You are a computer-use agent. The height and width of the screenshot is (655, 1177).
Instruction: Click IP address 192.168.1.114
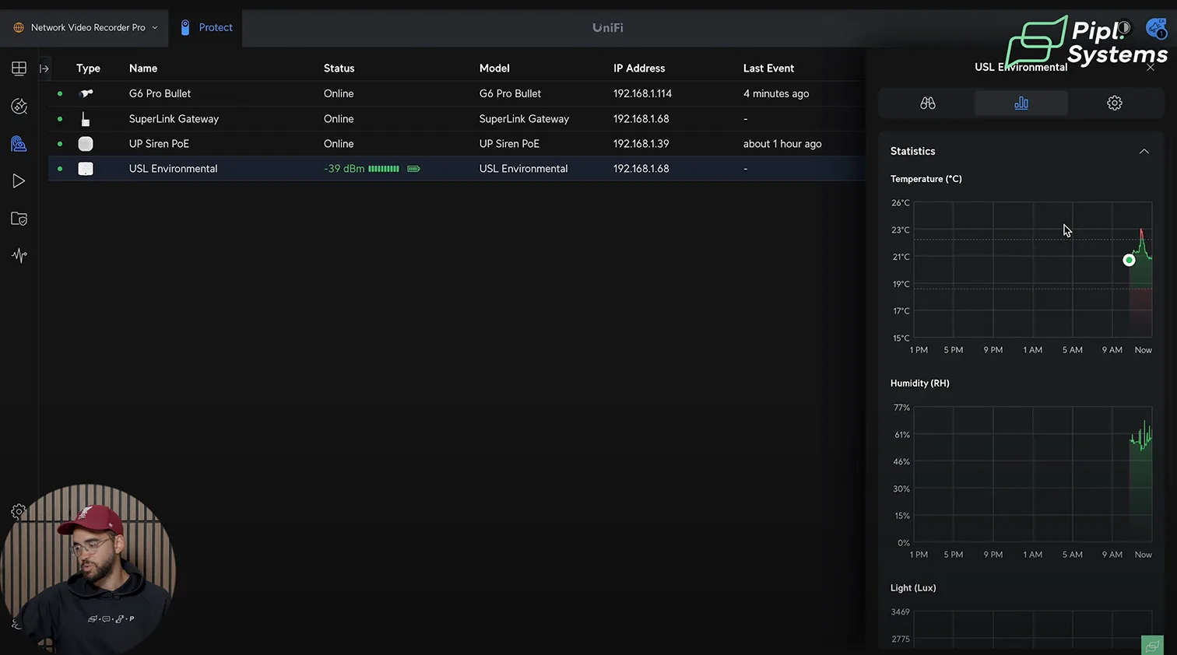tap(642, 93)
